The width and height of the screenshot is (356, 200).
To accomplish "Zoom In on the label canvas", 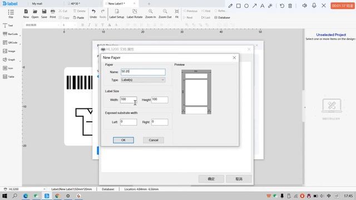I will pyautogui.click(x=151, y=13).
